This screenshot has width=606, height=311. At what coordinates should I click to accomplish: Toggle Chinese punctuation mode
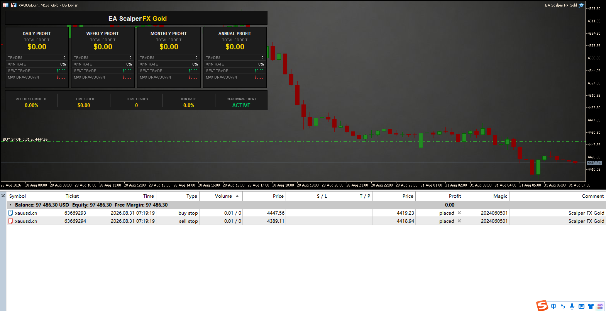click(563, 306)
